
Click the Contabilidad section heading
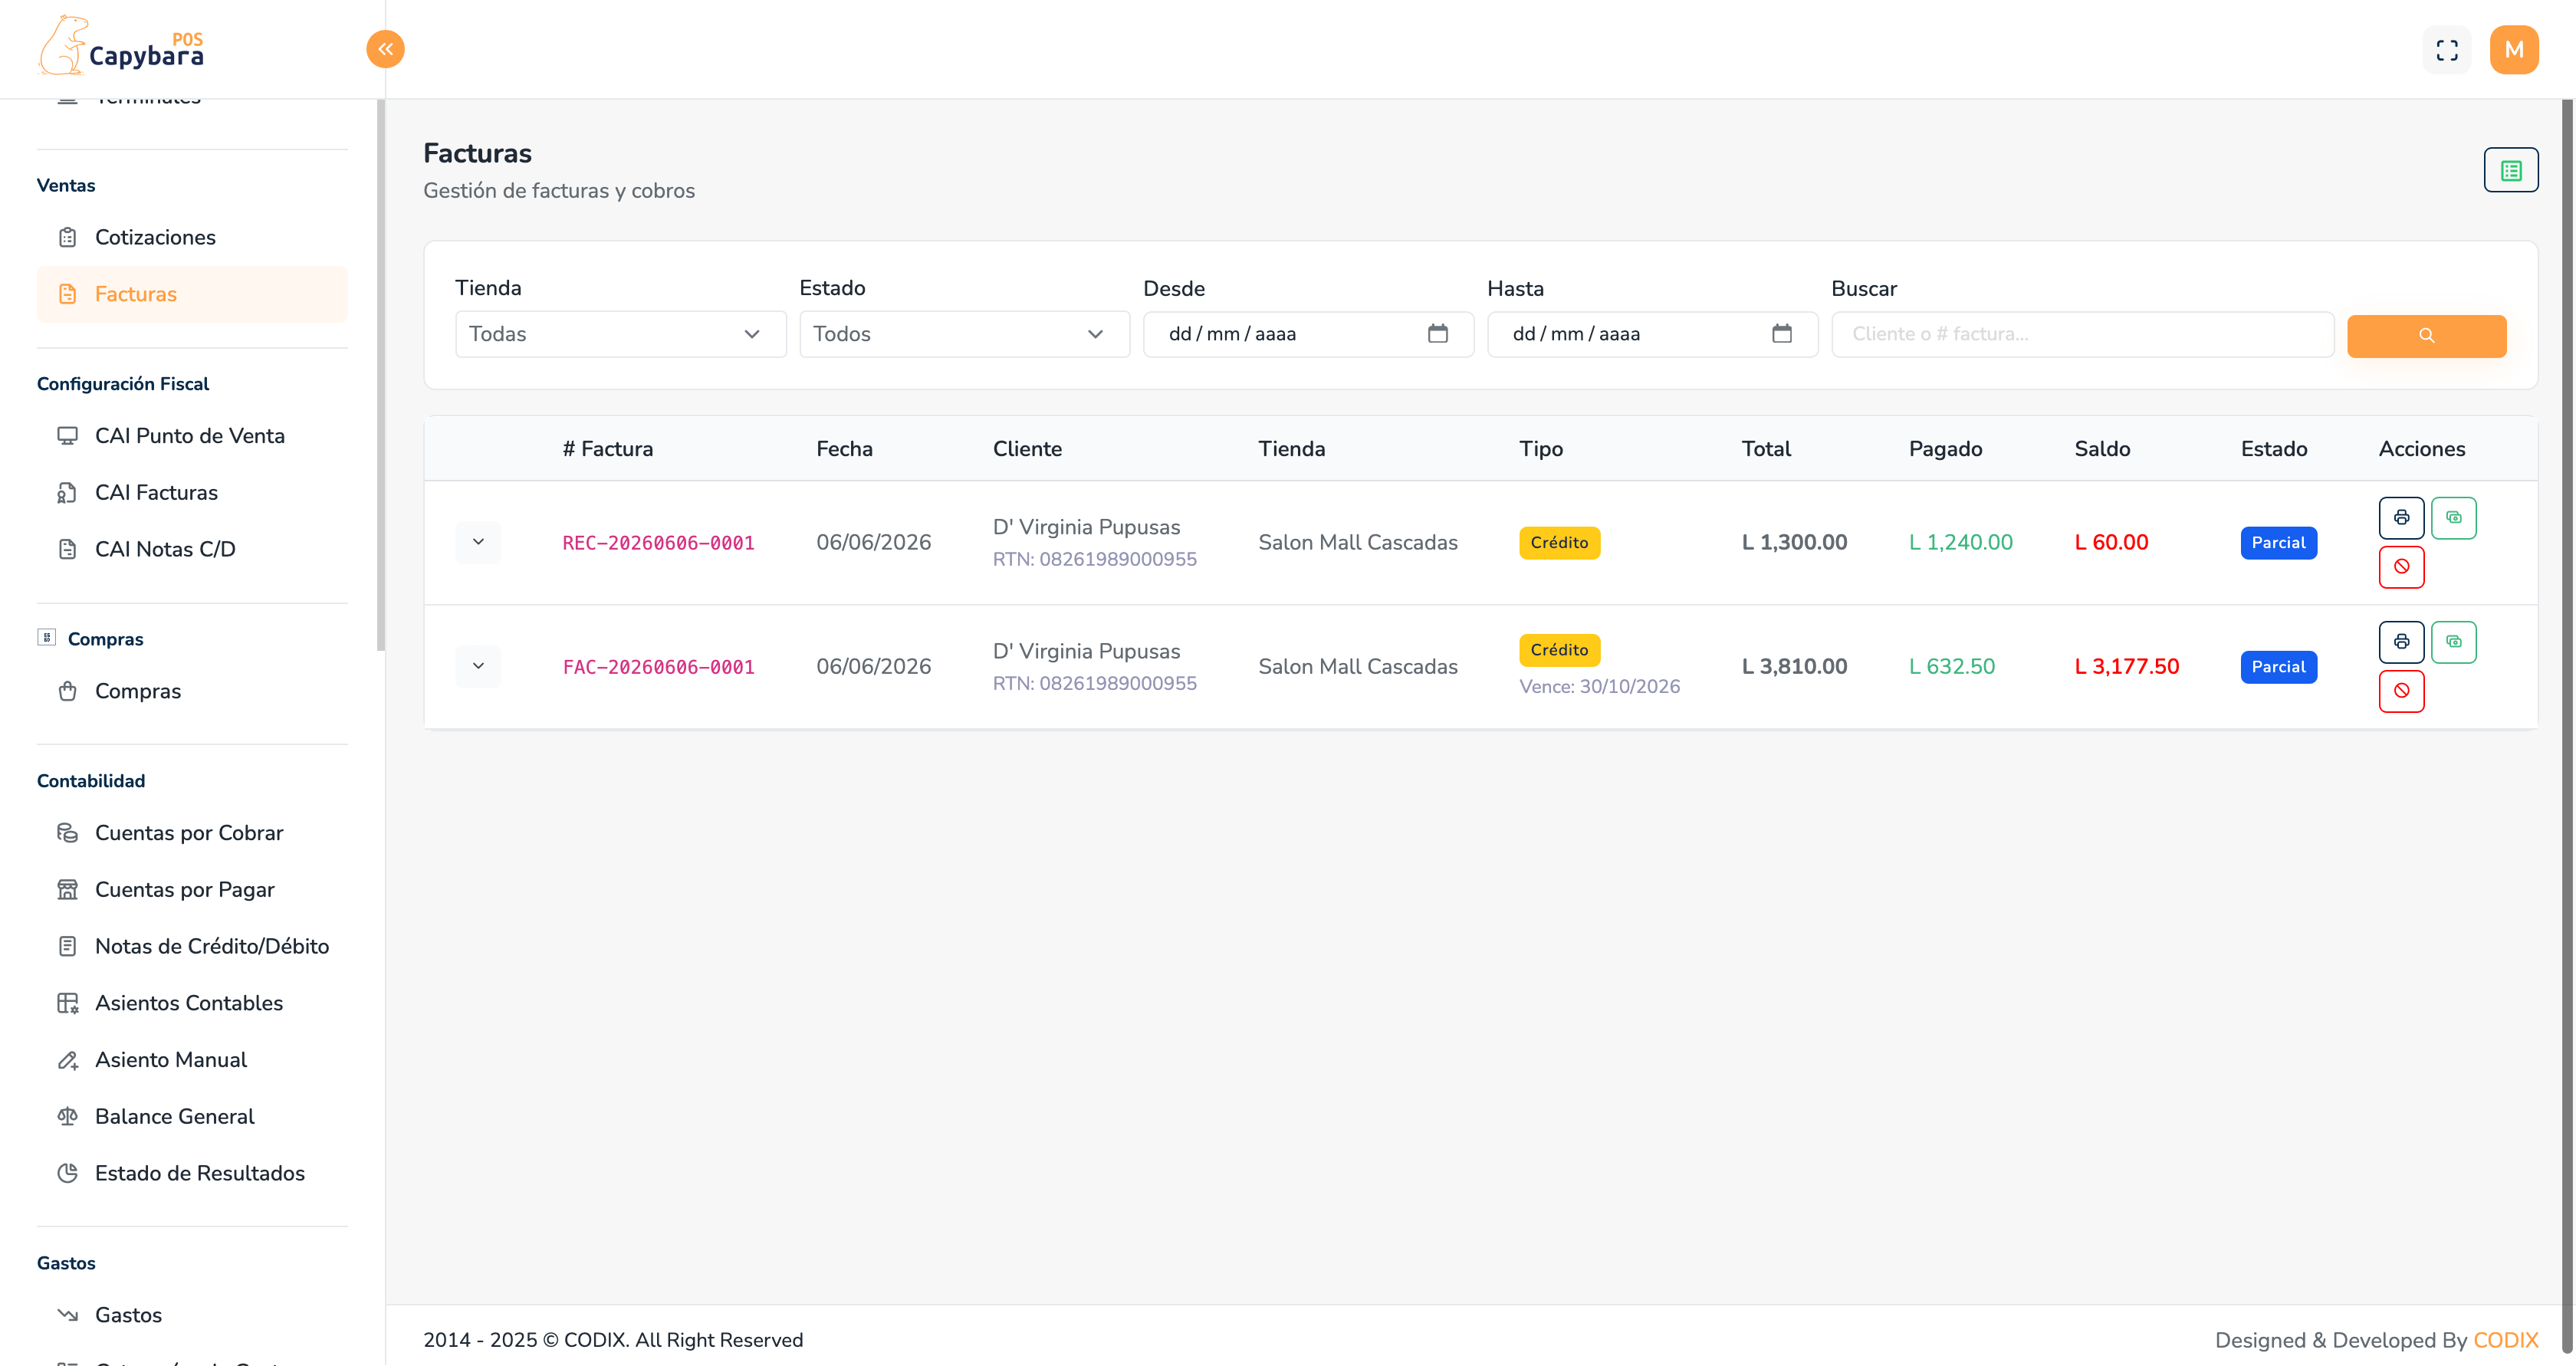(91, 781)
